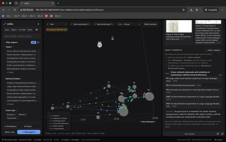This screenshot has height=142, width=226.
Task: Switch to the Frontier view tab
Action: pos(22,30)
